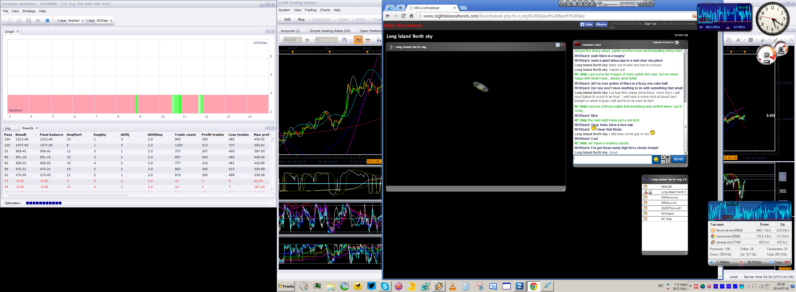Open the Y Axis ADSStep dropdown

[104, 21]
